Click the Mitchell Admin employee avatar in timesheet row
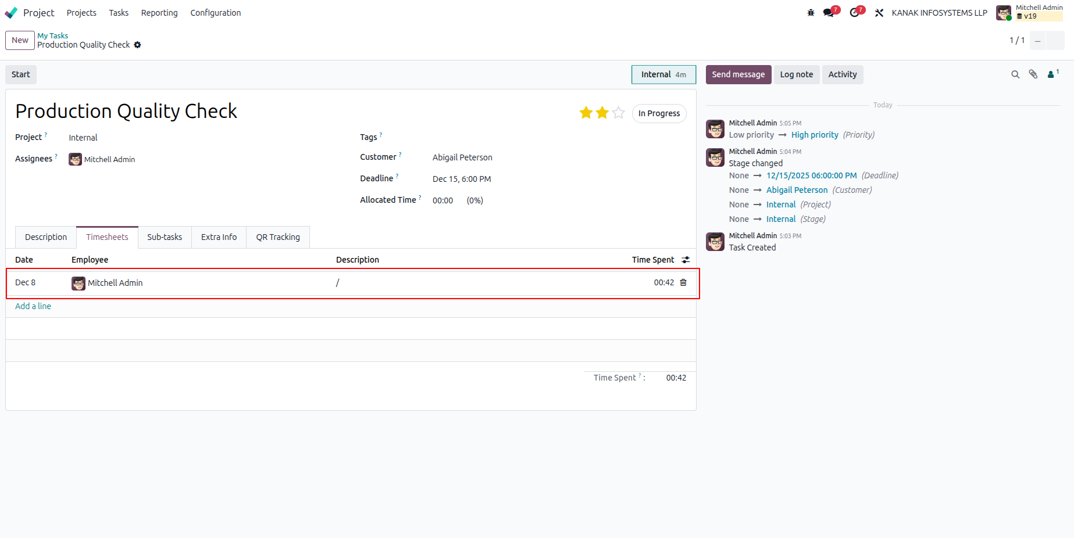Screen dimensions: 1074x538 tap(79, 283)
